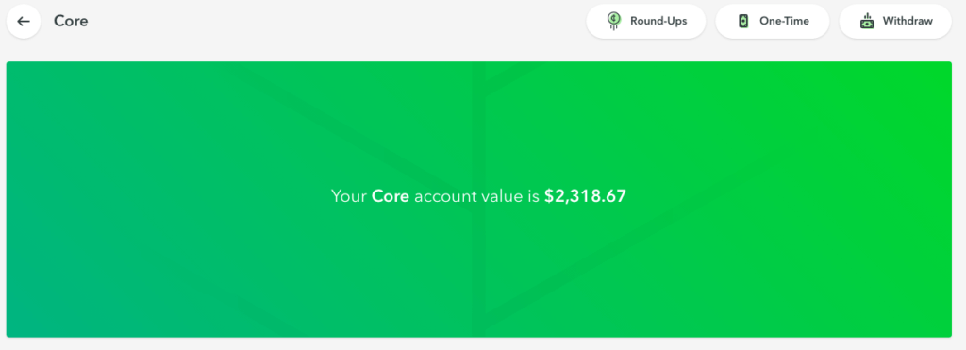Viewport: 966px width, 350px height.
Task: Tap the Withdraw text label
Action: pyautogui.click(x=908, y=21)
